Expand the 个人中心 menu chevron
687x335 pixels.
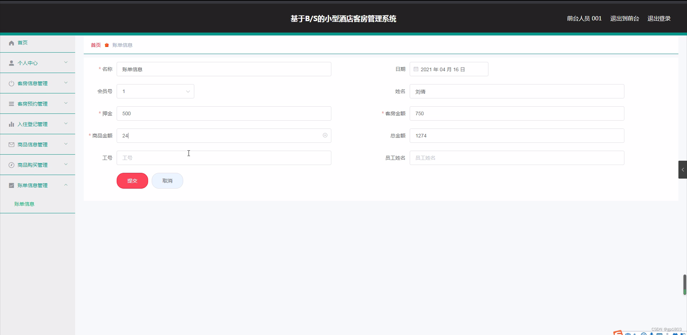tap(66, 62)
